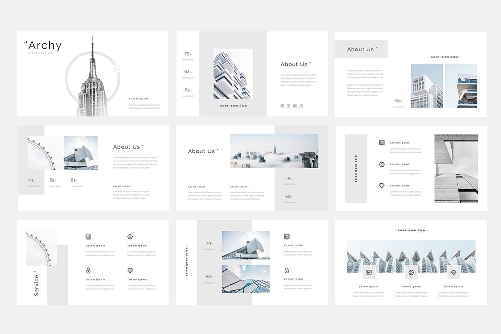This screenshot has width=501, height=334.
Task: Click the vertical "Lorem Ipsum Dolor" label in the gray bar
Action: pyautogui.click(x=356, y=168)
